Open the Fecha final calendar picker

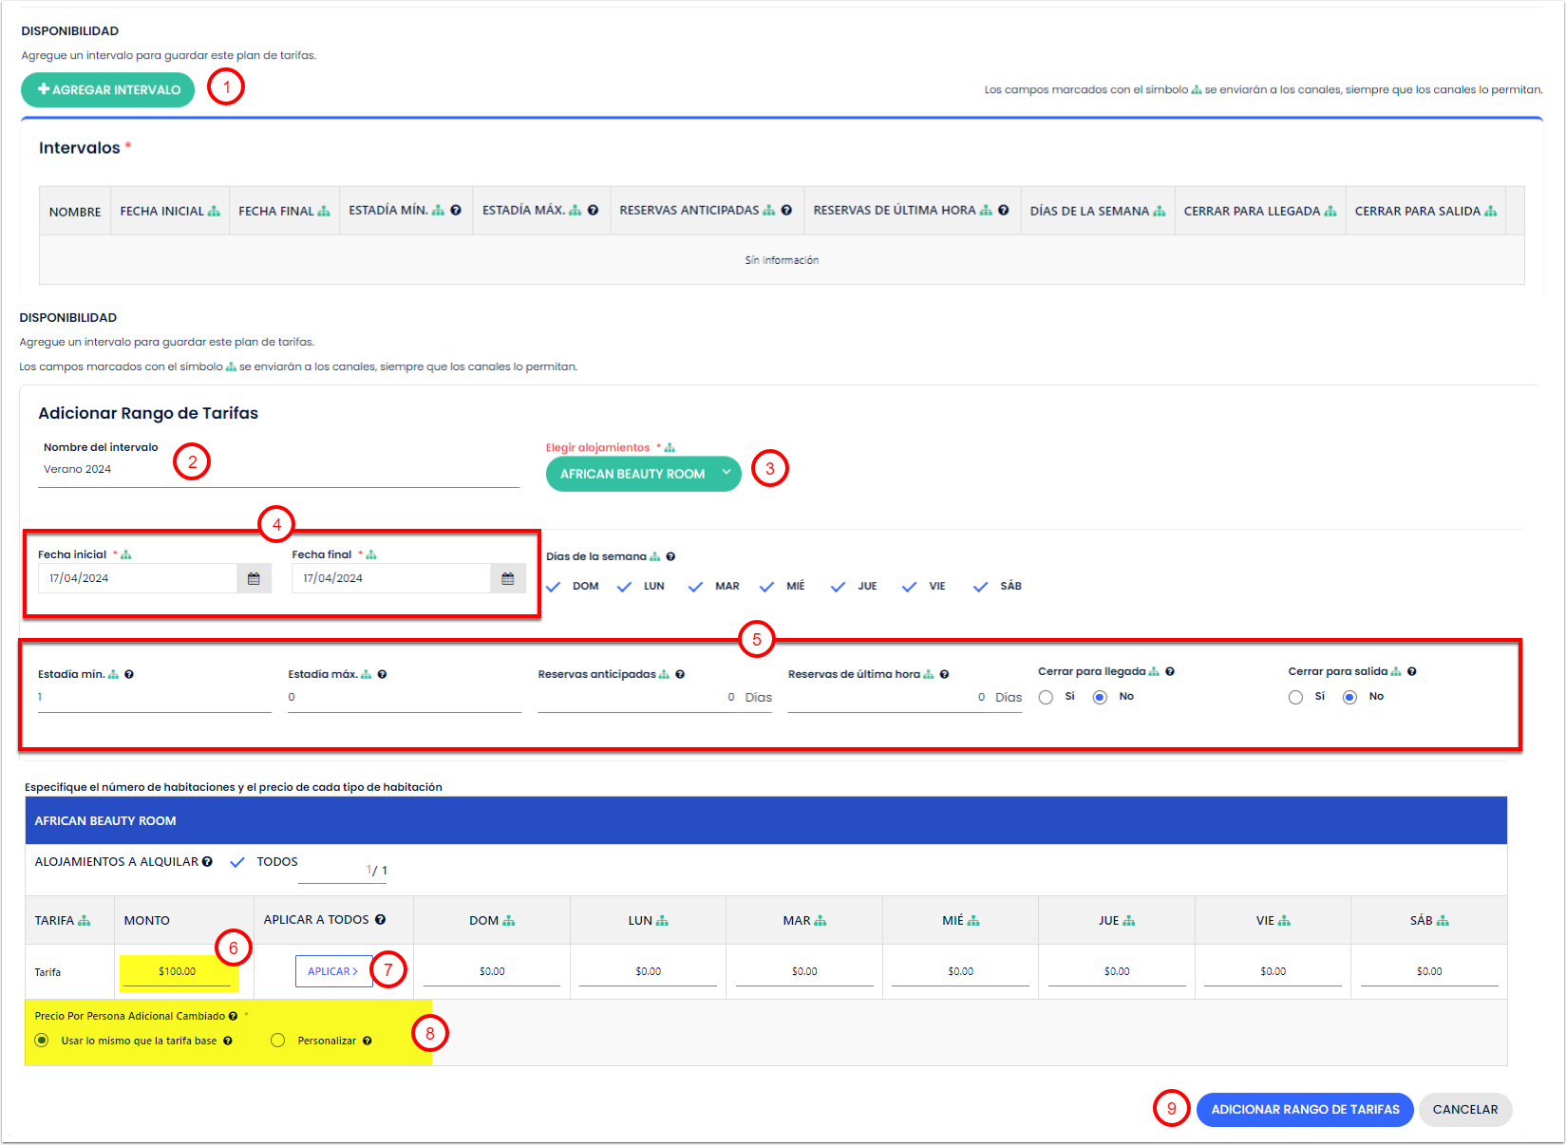pyautogui.click(x=508, y=578)
